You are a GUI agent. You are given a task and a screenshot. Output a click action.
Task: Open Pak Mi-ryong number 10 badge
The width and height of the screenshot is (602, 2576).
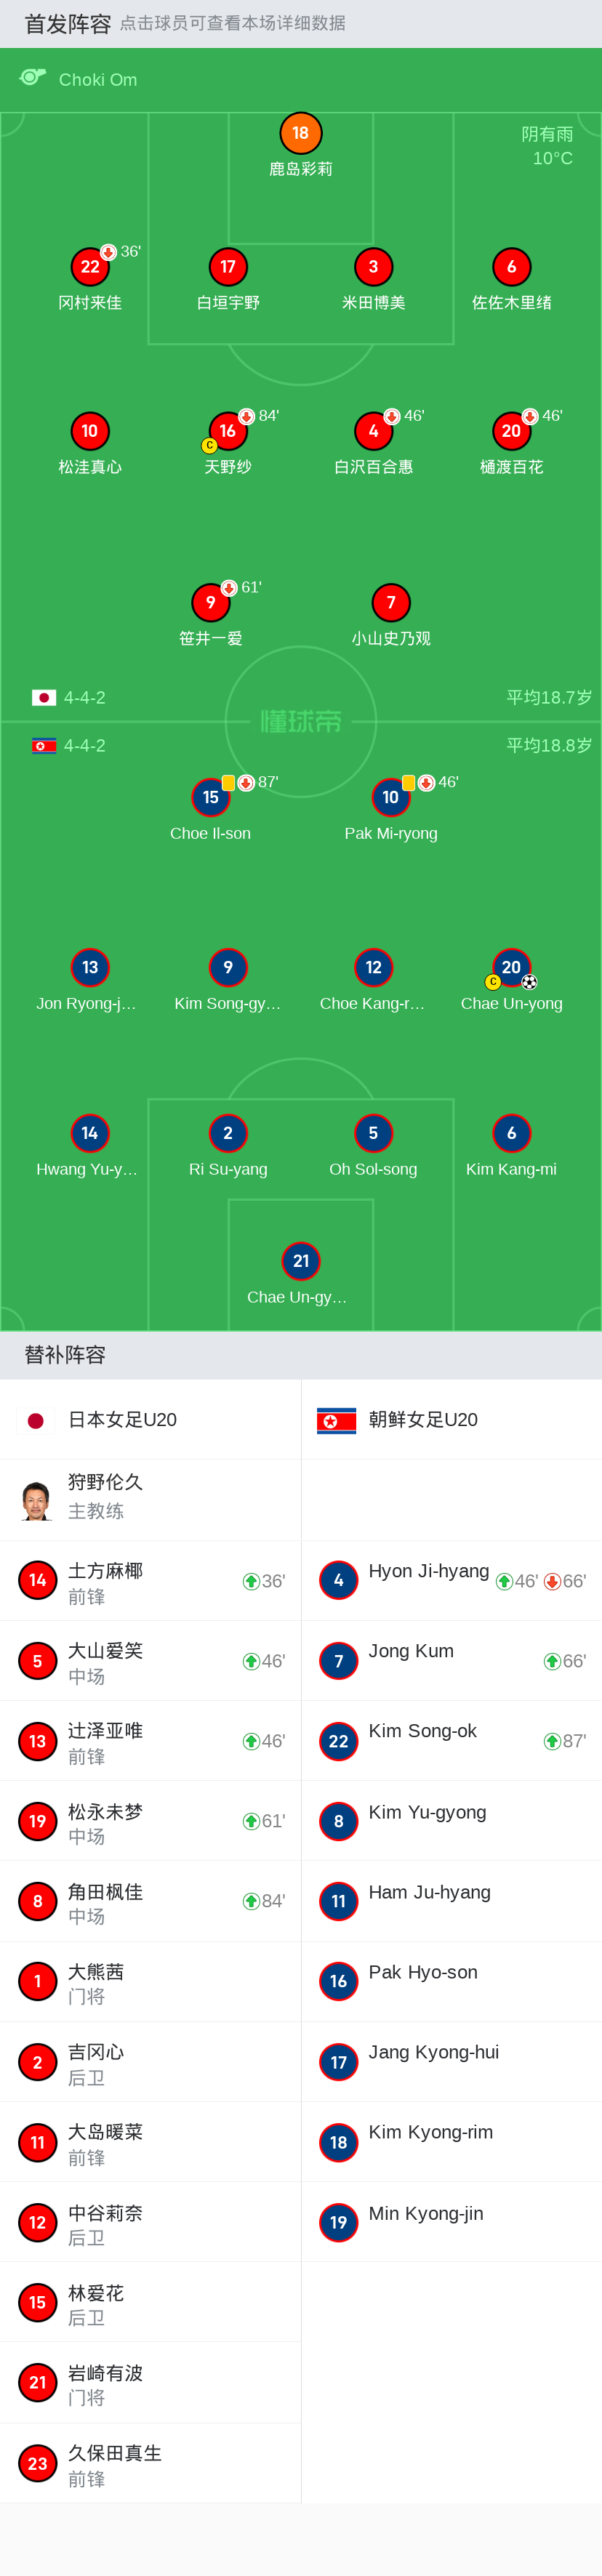(x=391, y=797)
